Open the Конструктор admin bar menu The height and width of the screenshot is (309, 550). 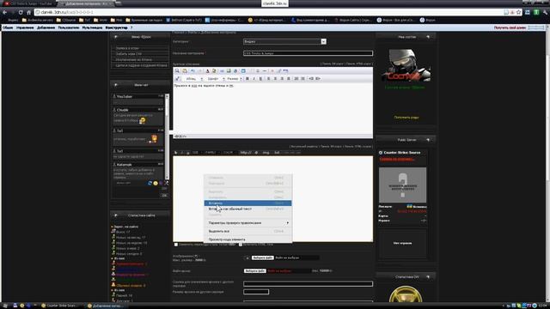(x=117, y=27)
